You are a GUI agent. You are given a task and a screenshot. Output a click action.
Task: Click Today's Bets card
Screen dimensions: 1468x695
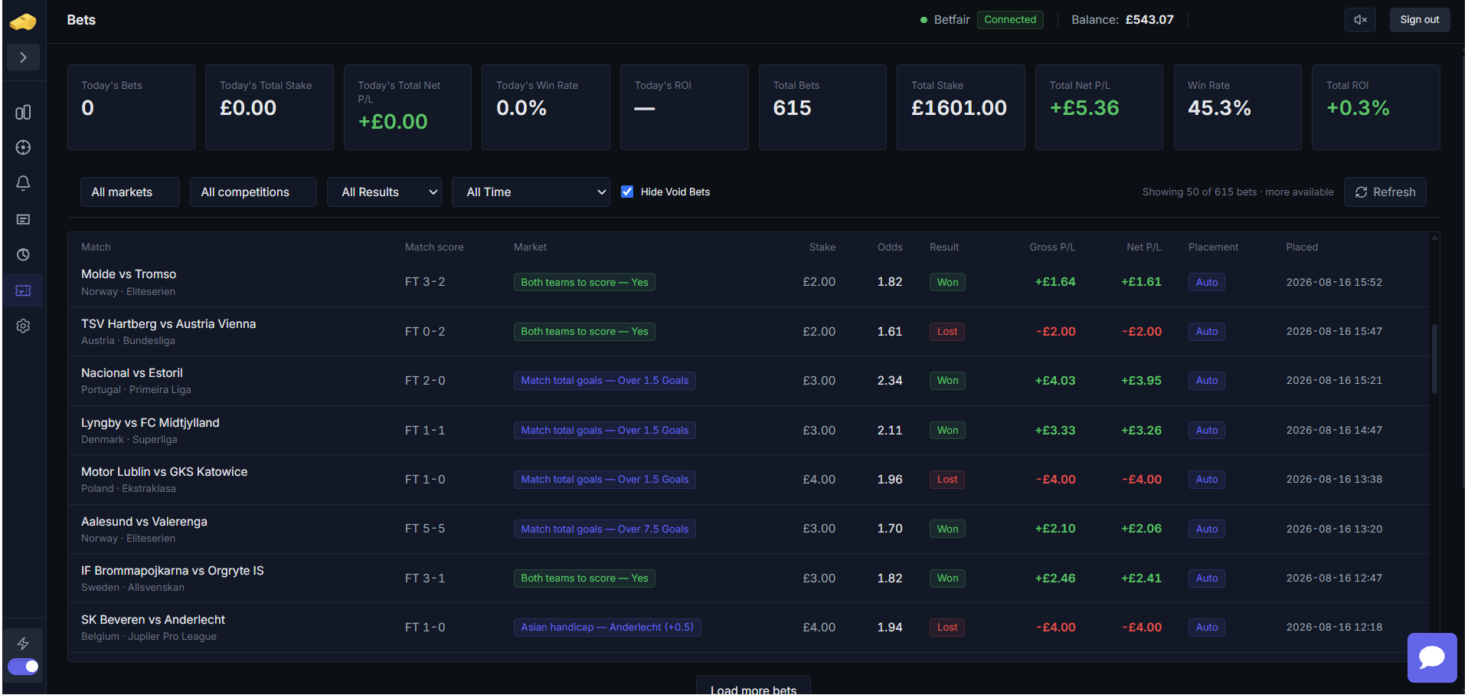(131, 107)
